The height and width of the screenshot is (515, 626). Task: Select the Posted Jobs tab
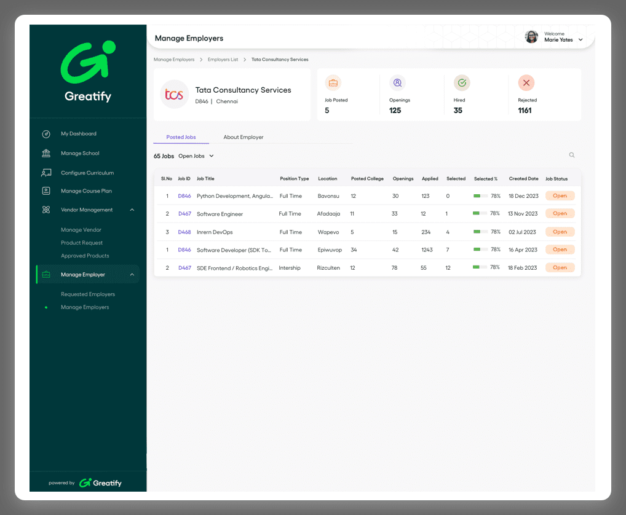[181, 137]
